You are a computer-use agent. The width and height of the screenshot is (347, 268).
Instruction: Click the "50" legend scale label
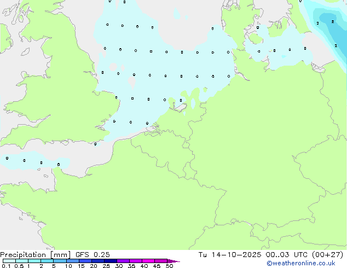(169, 266)
